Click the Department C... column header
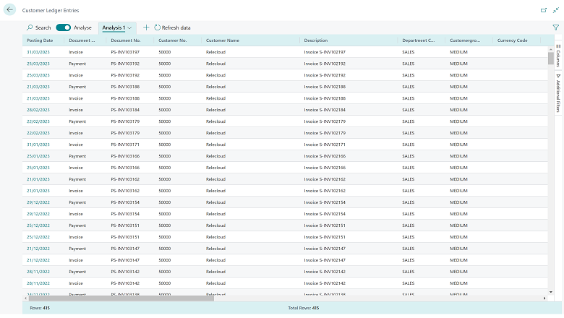Image resolution: width=564 pixels, height=318 pixels. (x=419, y=40)
